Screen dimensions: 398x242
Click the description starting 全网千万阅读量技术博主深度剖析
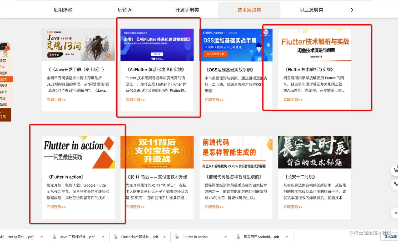click(x=78, y=84)
